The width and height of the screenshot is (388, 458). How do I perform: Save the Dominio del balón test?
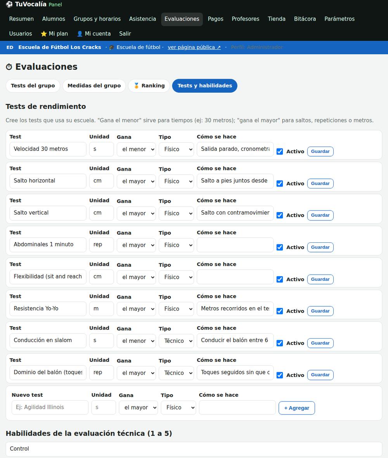click(320, 375)
